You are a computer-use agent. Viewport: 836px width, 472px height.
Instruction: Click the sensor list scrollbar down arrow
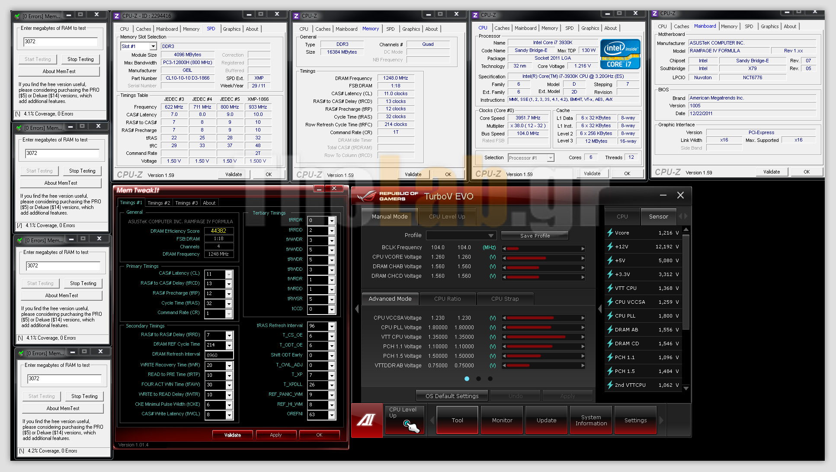686,389
